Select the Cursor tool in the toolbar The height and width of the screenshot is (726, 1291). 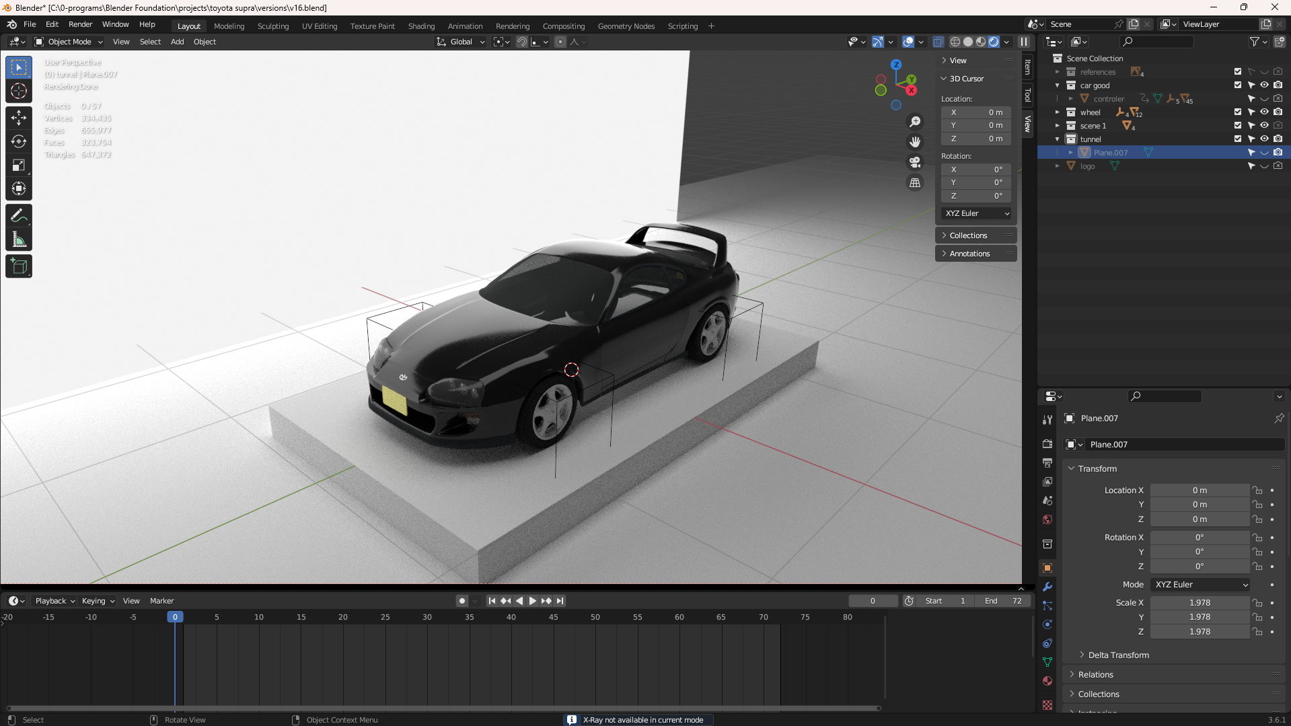point(19,92)
